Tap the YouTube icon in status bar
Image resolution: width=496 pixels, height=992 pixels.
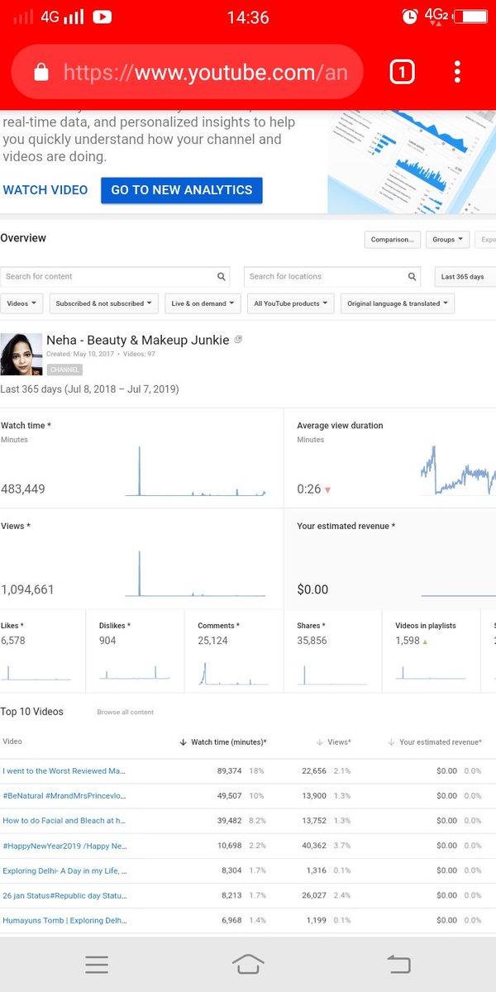[102, 17]
